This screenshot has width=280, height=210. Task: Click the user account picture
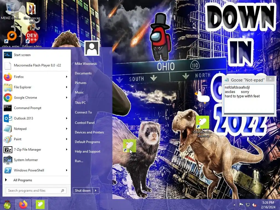point(92,48)
